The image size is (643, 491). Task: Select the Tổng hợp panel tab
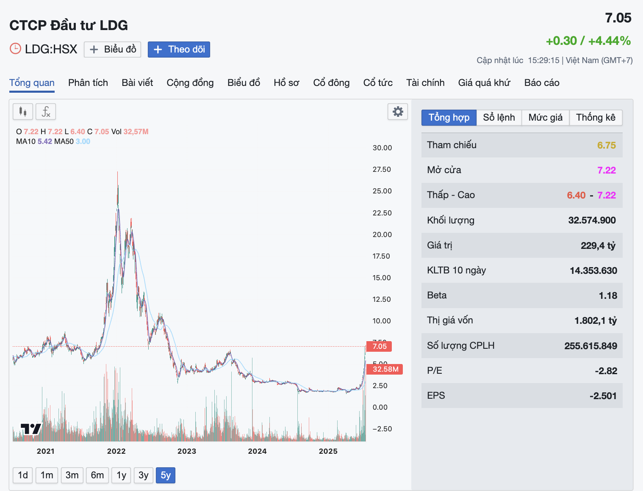pos(449,117)
